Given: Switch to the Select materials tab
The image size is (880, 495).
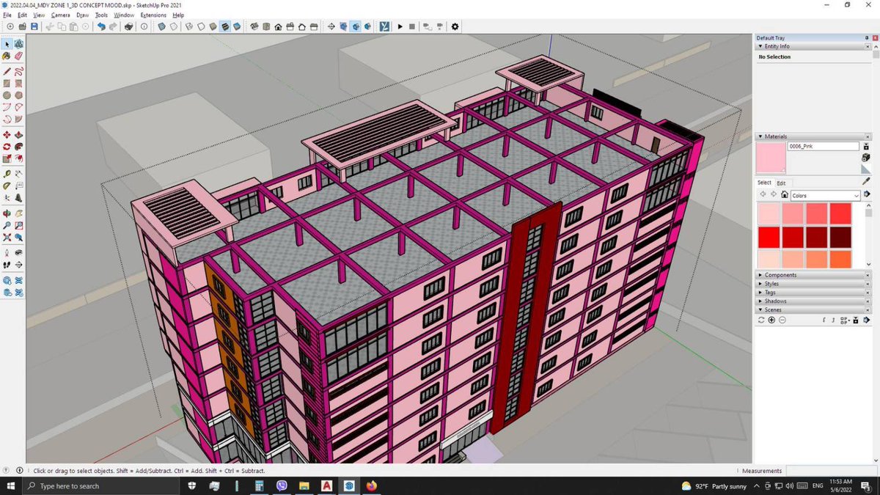Looking at the screenshot, I should (764, 183).
